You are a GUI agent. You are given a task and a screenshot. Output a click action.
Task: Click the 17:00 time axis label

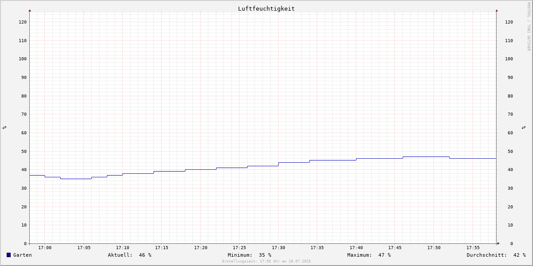(45, 248)
